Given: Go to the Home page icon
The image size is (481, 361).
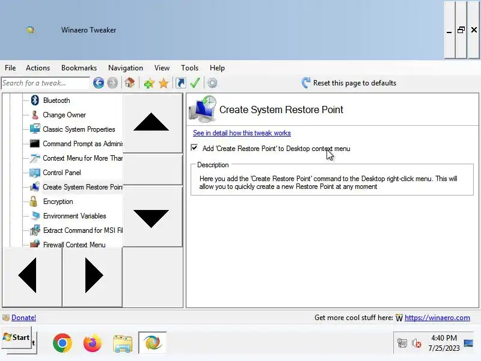Looking at the screenshot, I should coord(130,82).
